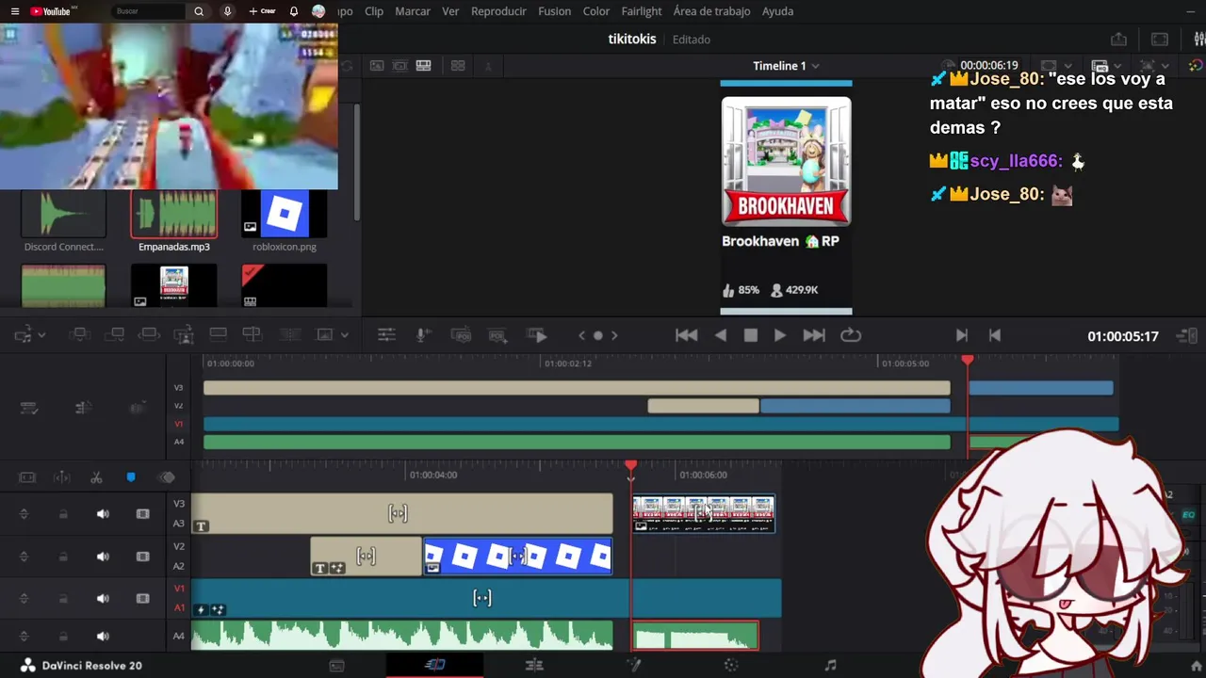Viewport: 1206px width, 678px height.
Task: Play forward button
Action: [x=780, y=335]
